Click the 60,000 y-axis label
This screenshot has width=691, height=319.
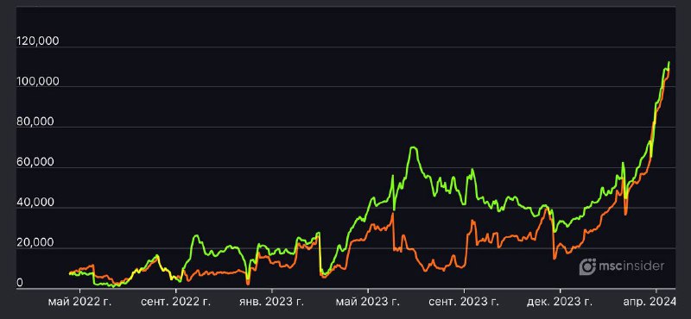[x=35, y=162]
